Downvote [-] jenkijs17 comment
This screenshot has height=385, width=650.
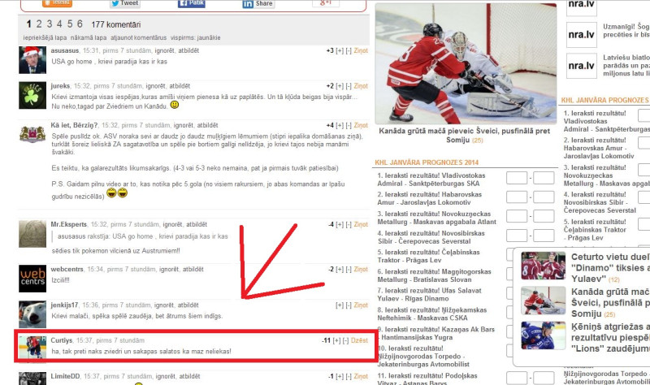click(349, 305)
